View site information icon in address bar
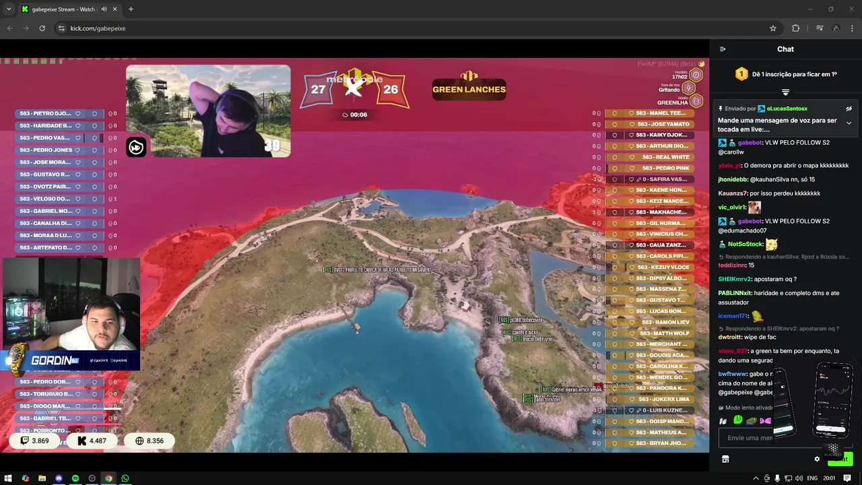The width and height of the screenshot is (862, 485). click(61, 28)
